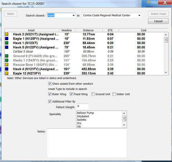The height and width of the screenshot is (162, 172).
Task: Click the Speciality list down arrow
Action: (124, 125)
